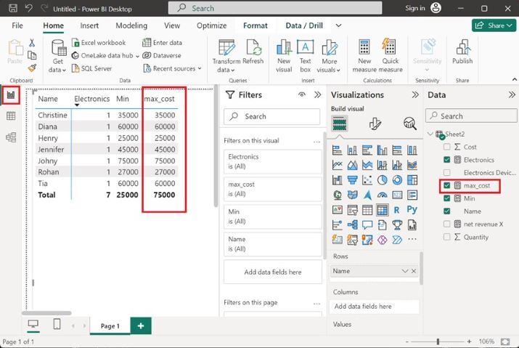
Task: Collapse the Visualizations pane
Action: pyautogui.click(x=415, y=94)
